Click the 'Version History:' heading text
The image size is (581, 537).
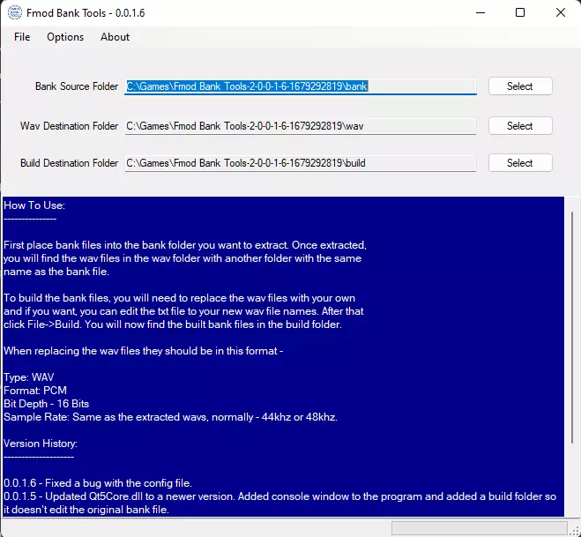pos(41,444)
